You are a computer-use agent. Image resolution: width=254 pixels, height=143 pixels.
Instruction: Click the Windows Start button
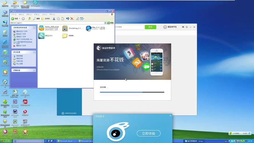click(6, 141)
